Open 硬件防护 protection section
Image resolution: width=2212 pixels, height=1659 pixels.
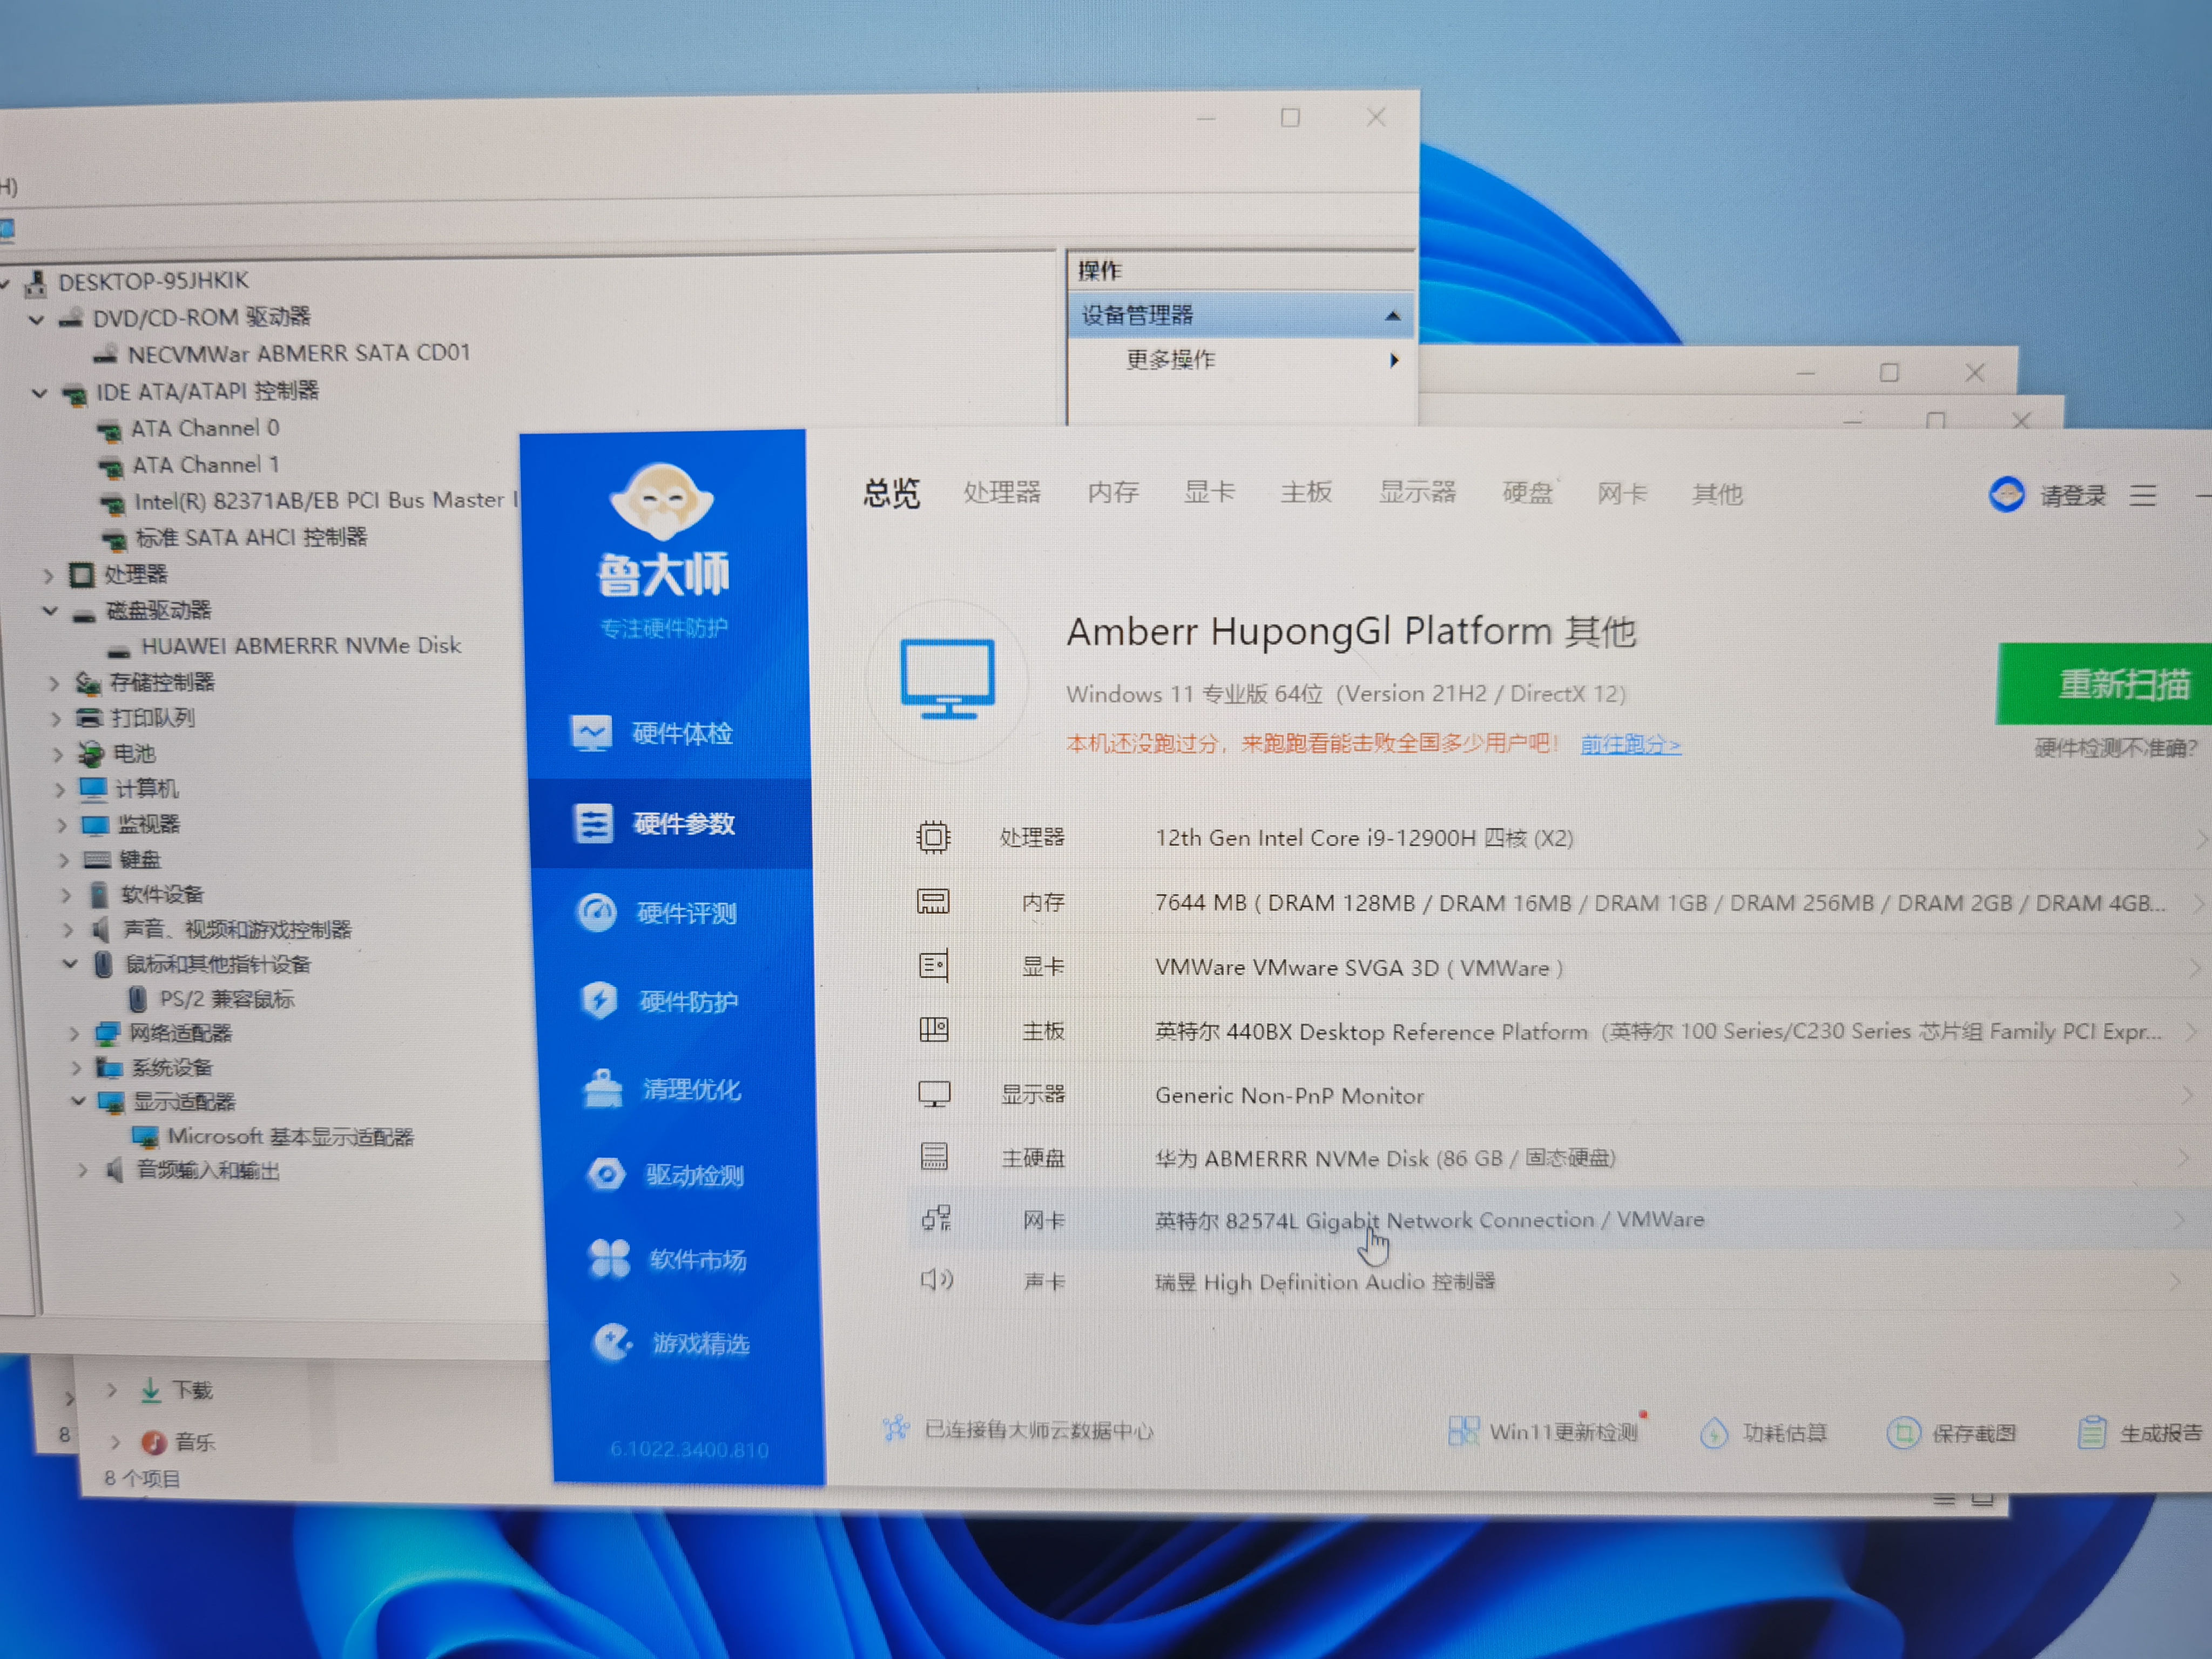pos(660,1001)
